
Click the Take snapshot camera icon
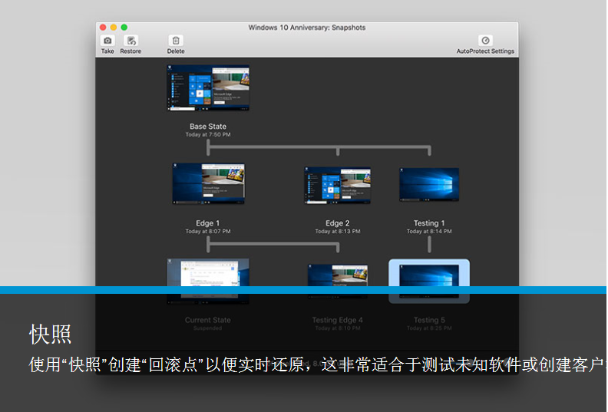click(x=107, y=41)
